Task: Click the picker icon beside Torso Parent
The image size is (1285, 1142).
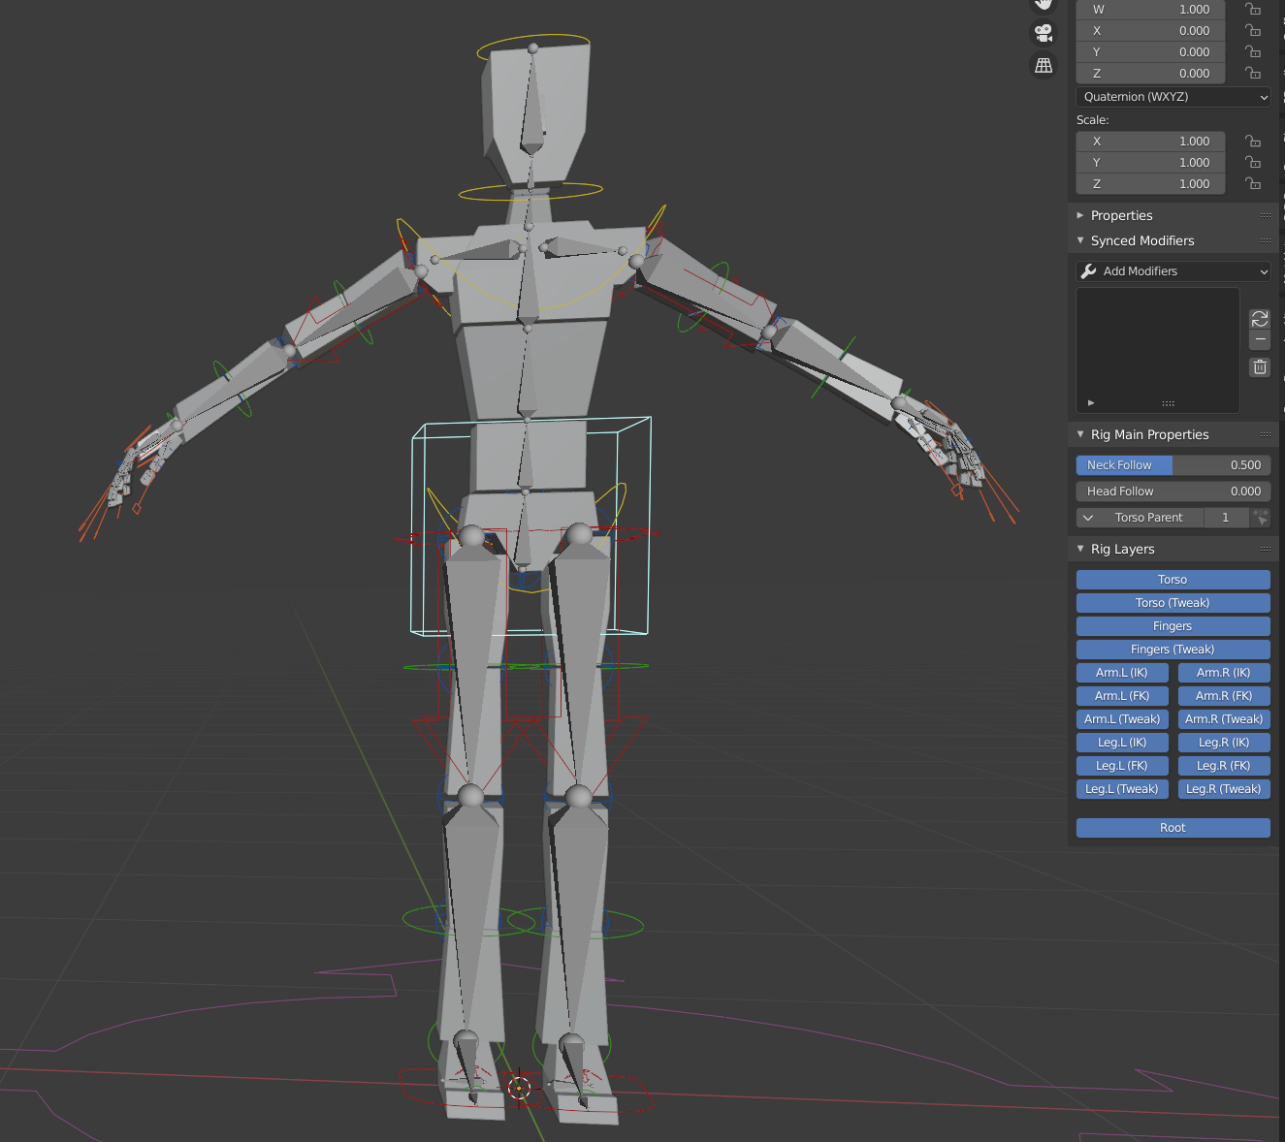Action: [x=1260, y=518]
